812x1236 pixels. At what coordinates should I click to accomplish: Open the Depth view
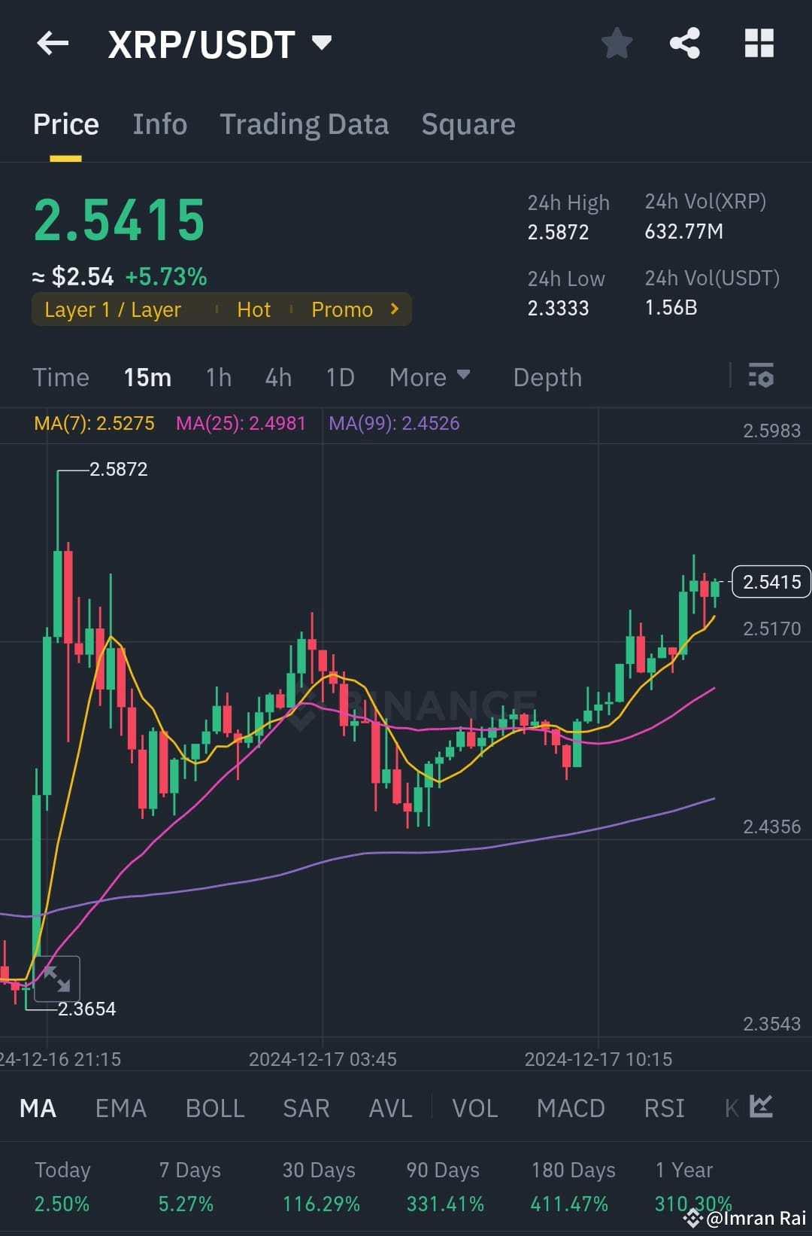[547, 376]
